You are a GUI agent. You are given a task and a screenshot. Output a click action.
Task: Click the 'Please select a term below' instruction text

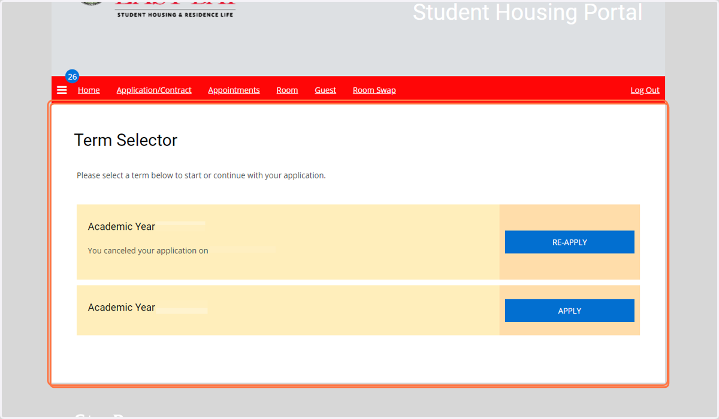(201, 175)
